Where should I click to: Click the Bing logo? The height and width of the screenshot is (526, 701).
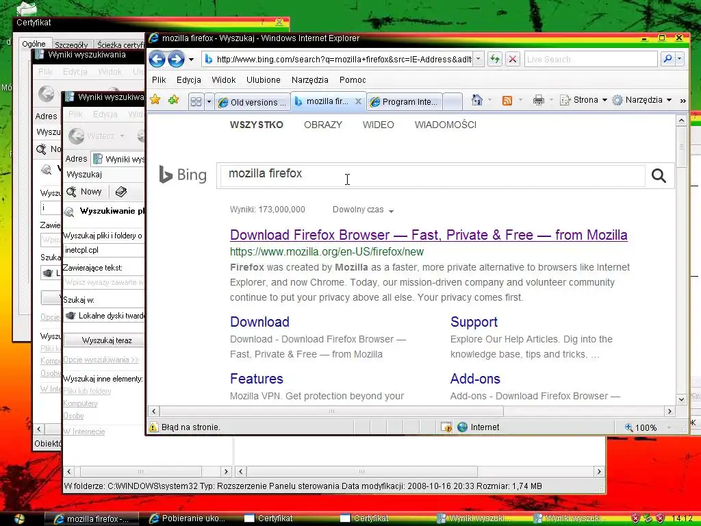(183, 175)
